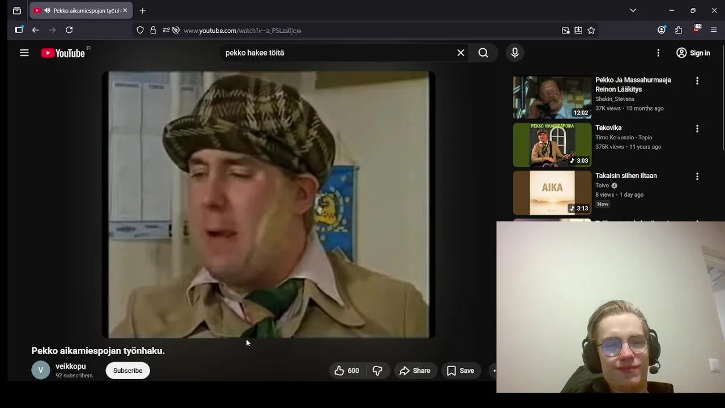Go forward in browser history
Image resolution: width=725 pixels, height=408 pixels.
click(x=52, y=30)
